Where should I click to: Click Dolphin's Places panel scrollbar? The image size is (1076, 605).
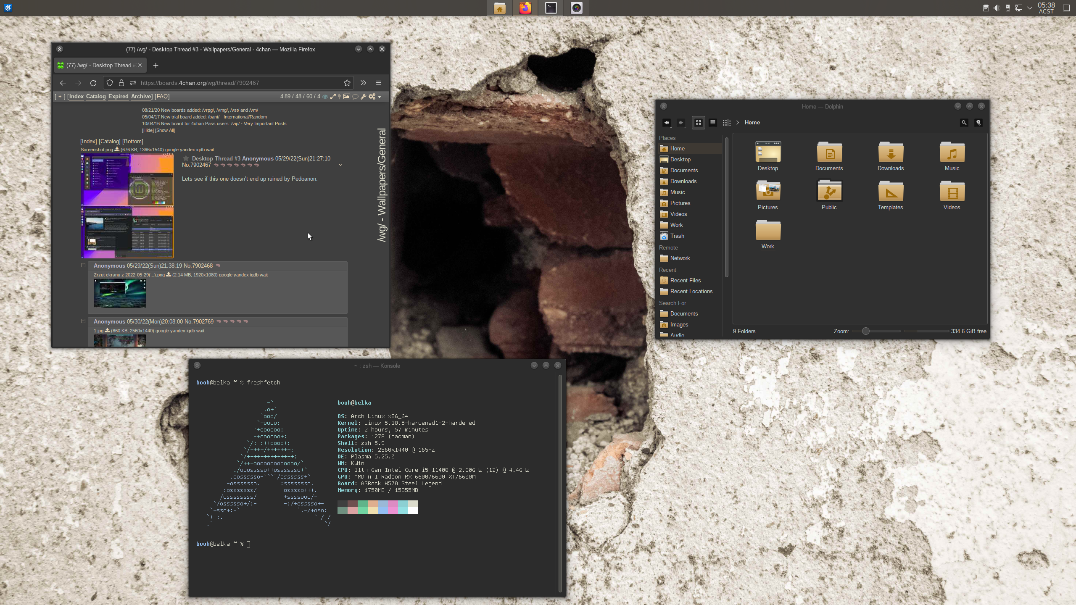[x=727, y=207]
